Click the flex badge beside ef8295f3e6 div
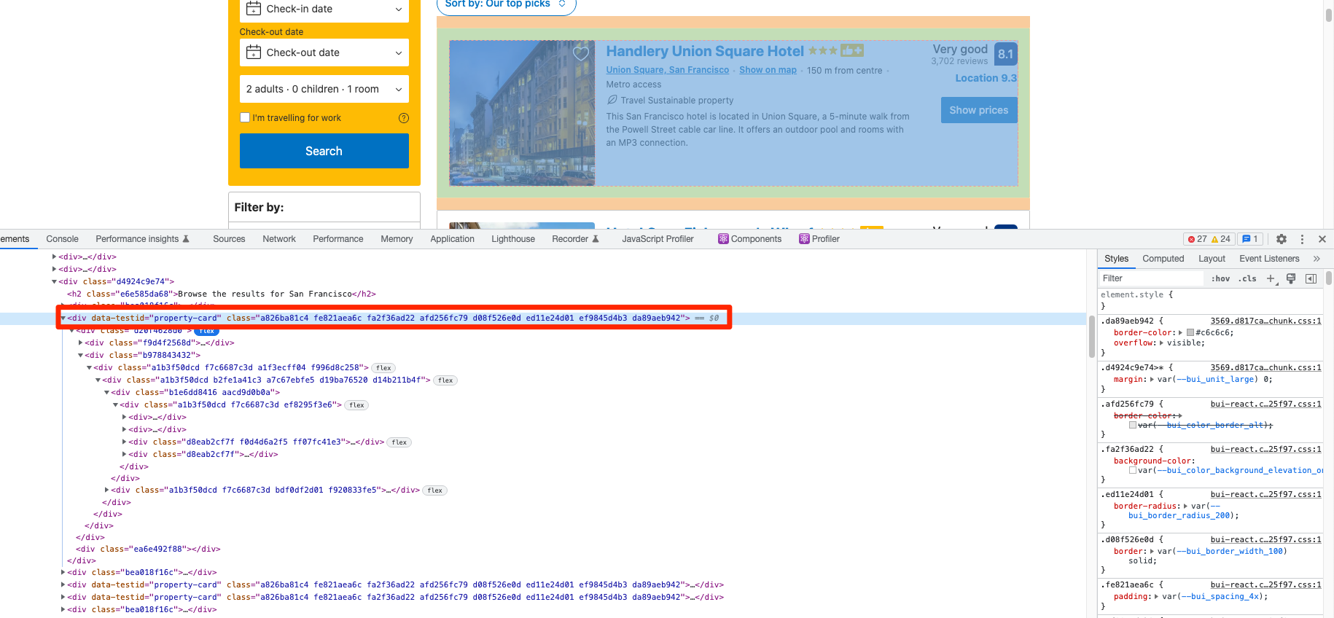The image size is (1334, 618). pyautogui.click(x=356, y=405)
